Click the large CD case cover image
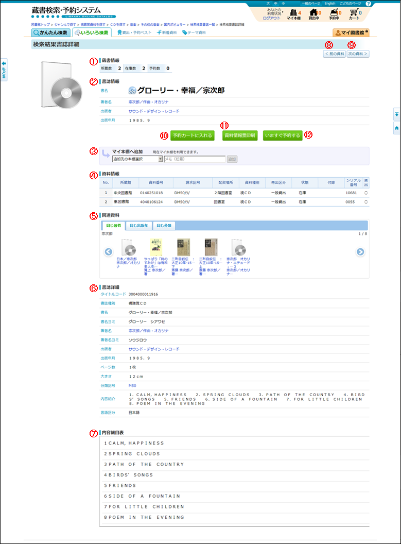The width and height of the screenshot is (401, 544). tap(62, 86)
